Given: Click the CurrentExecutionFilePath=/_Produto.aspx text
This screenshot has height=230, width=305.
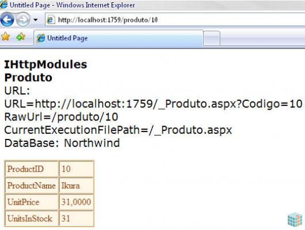Looking at the screenshot, I should [118, 130].
